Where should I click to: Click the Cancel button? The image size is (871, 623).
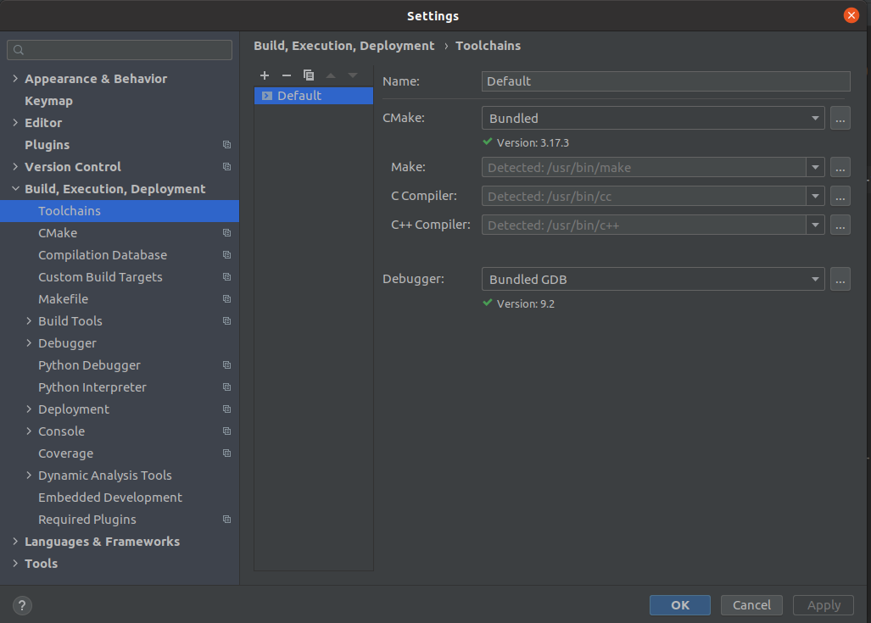(751, 605)
